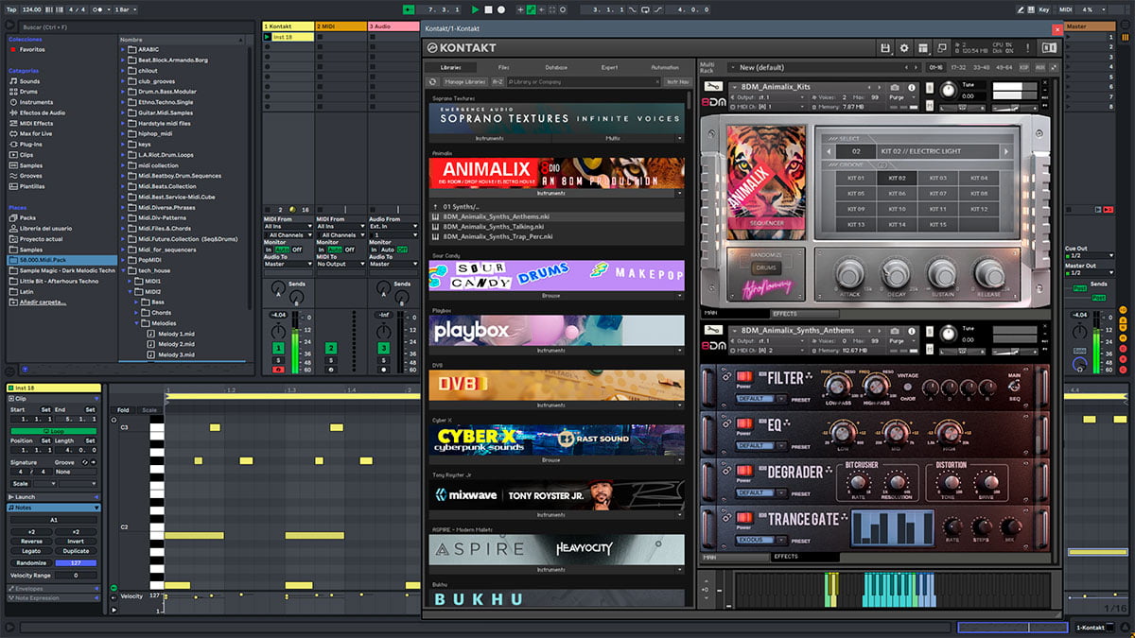Toggle the FILTER effect power switch
The height and width of the screenshot is (638, 1135).
tap(743, 375)
